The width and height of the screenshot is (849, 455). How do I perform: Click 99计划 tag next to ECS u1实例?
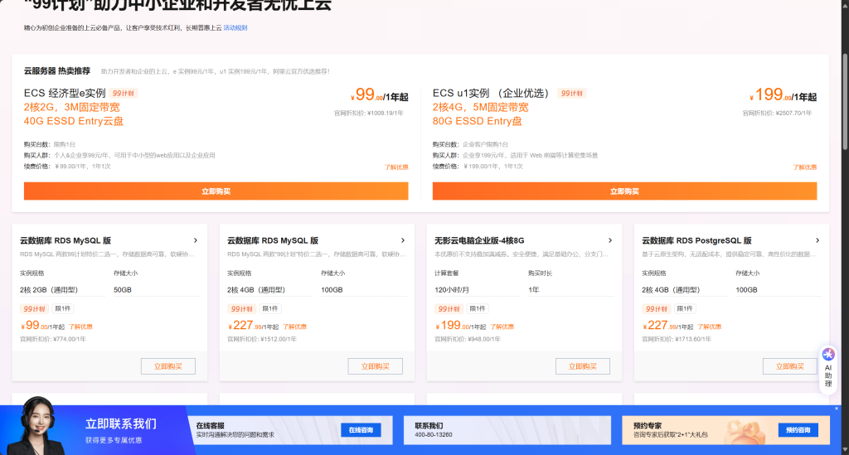point(572,93)
